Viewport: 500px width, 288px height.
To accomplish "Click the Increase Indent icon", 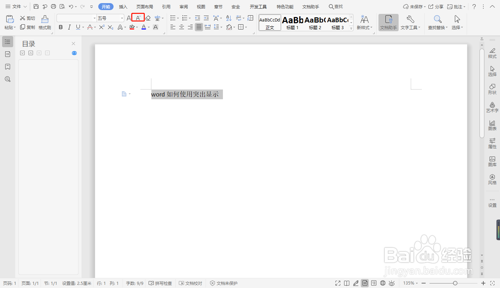I will pyautogui.click(x=206, y=18).
